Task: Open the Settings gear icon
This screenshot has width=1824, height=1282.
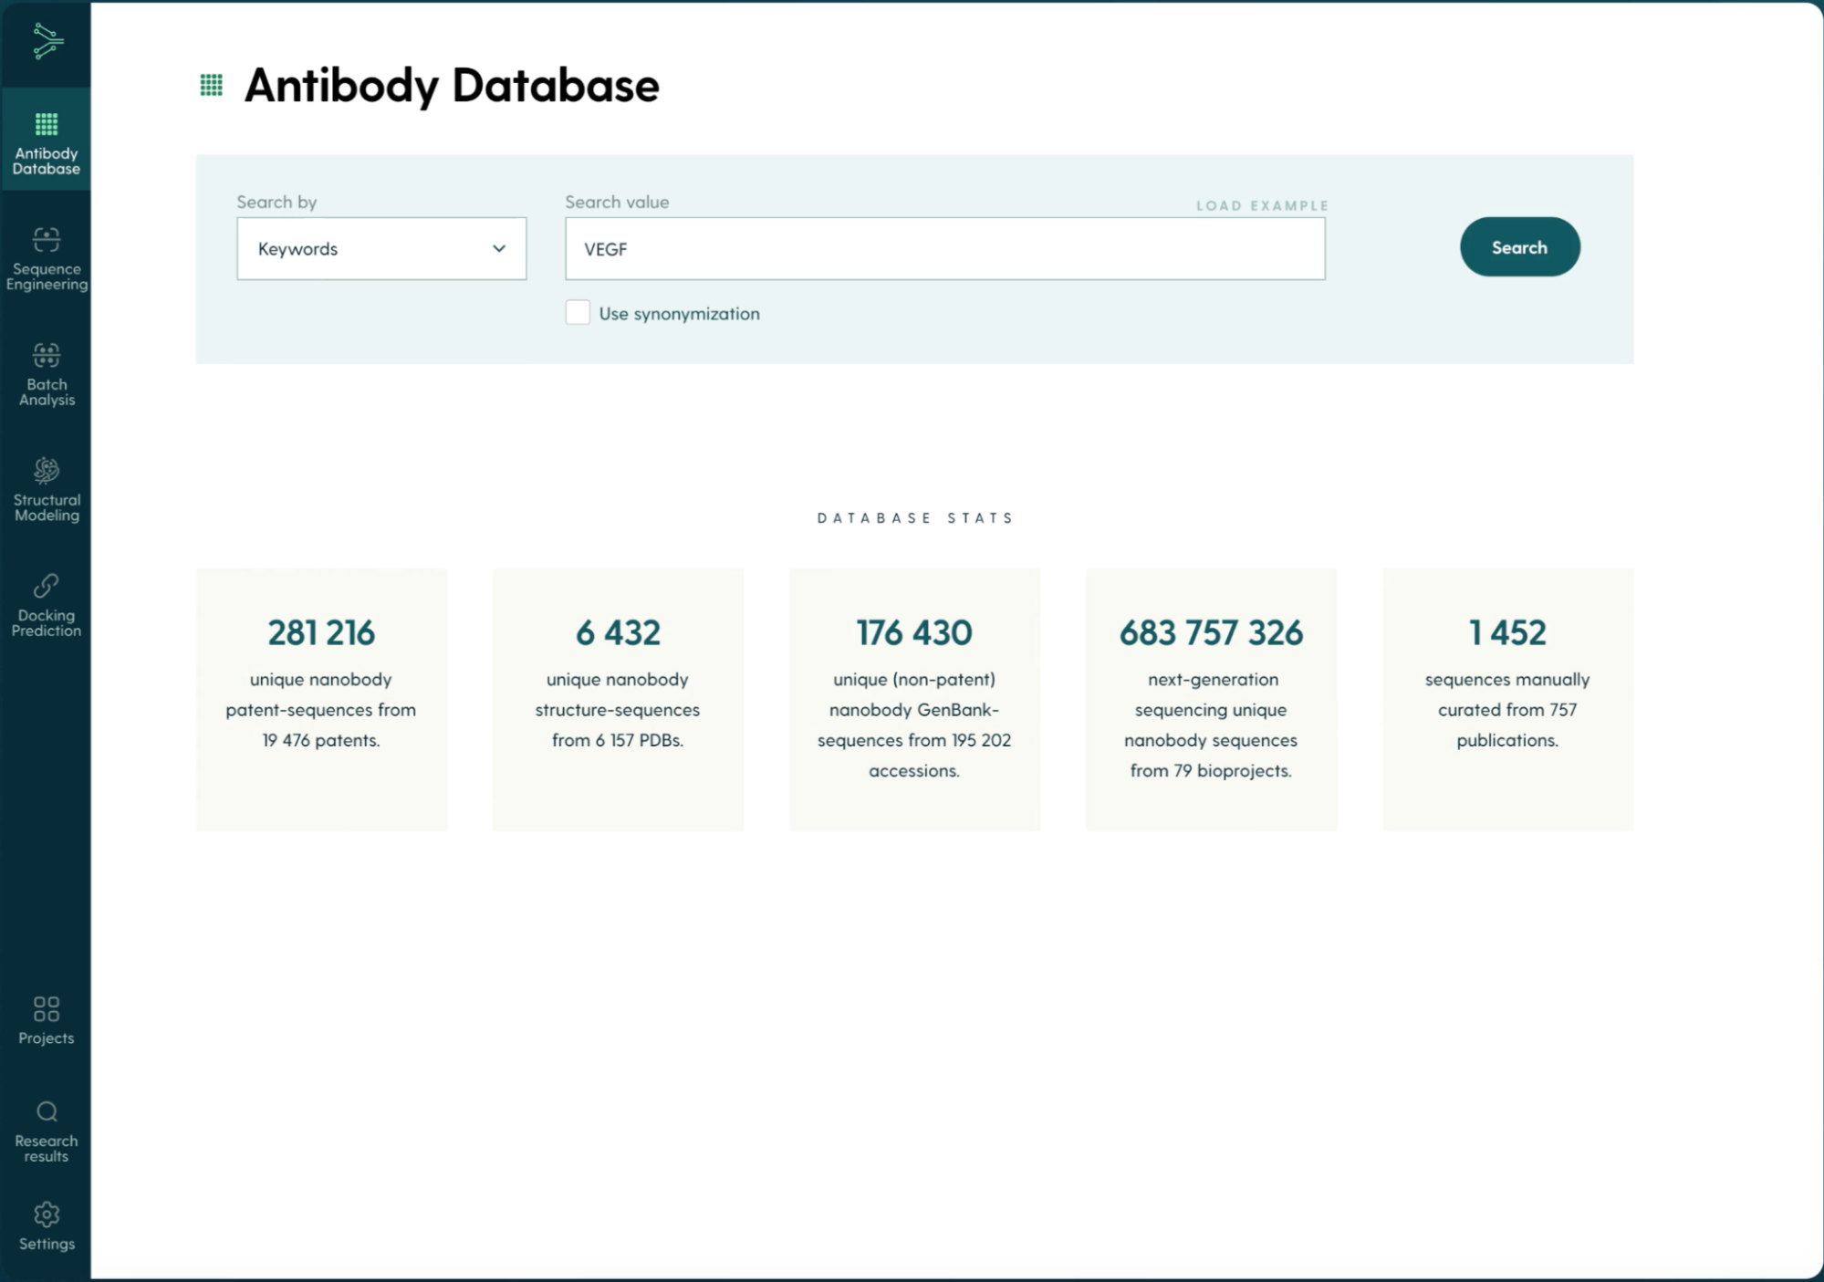Action: [x=47, y=1214]
